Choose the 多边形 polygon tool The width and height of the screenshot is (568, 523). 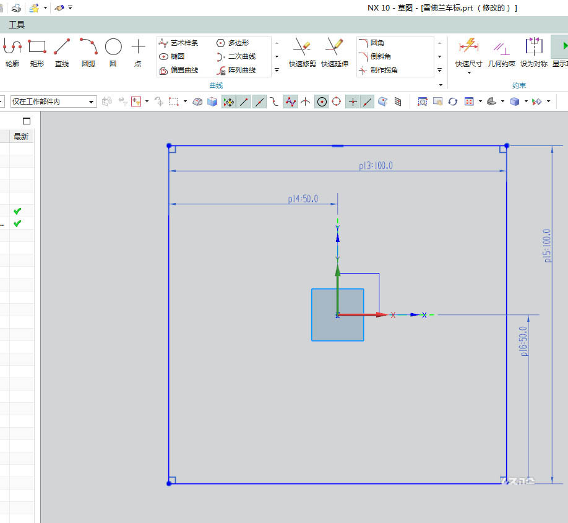tap(233, 43)
